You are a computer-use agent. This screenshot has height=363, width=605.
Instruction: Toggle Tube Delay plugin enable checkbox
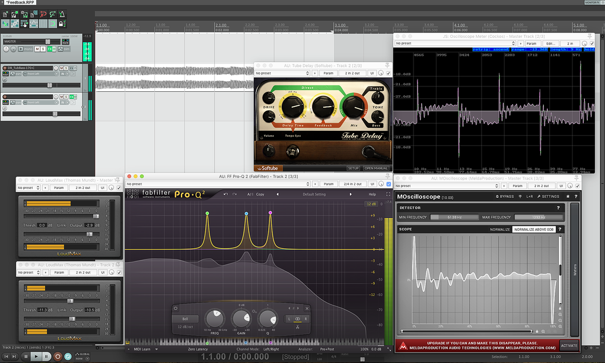tap(388, 73)
